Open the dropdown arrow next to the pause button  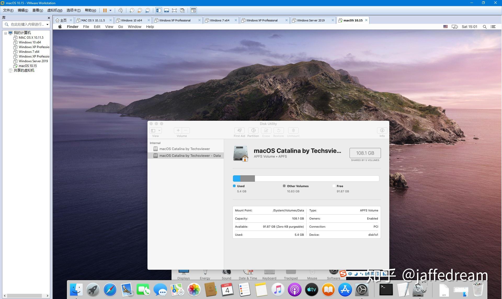pos(110,10)
